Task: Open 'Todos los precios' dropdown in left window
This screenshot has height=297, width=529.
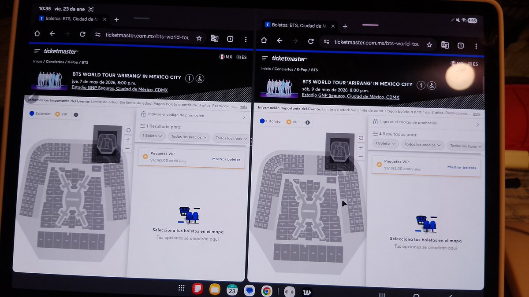Action: point(189,137)
